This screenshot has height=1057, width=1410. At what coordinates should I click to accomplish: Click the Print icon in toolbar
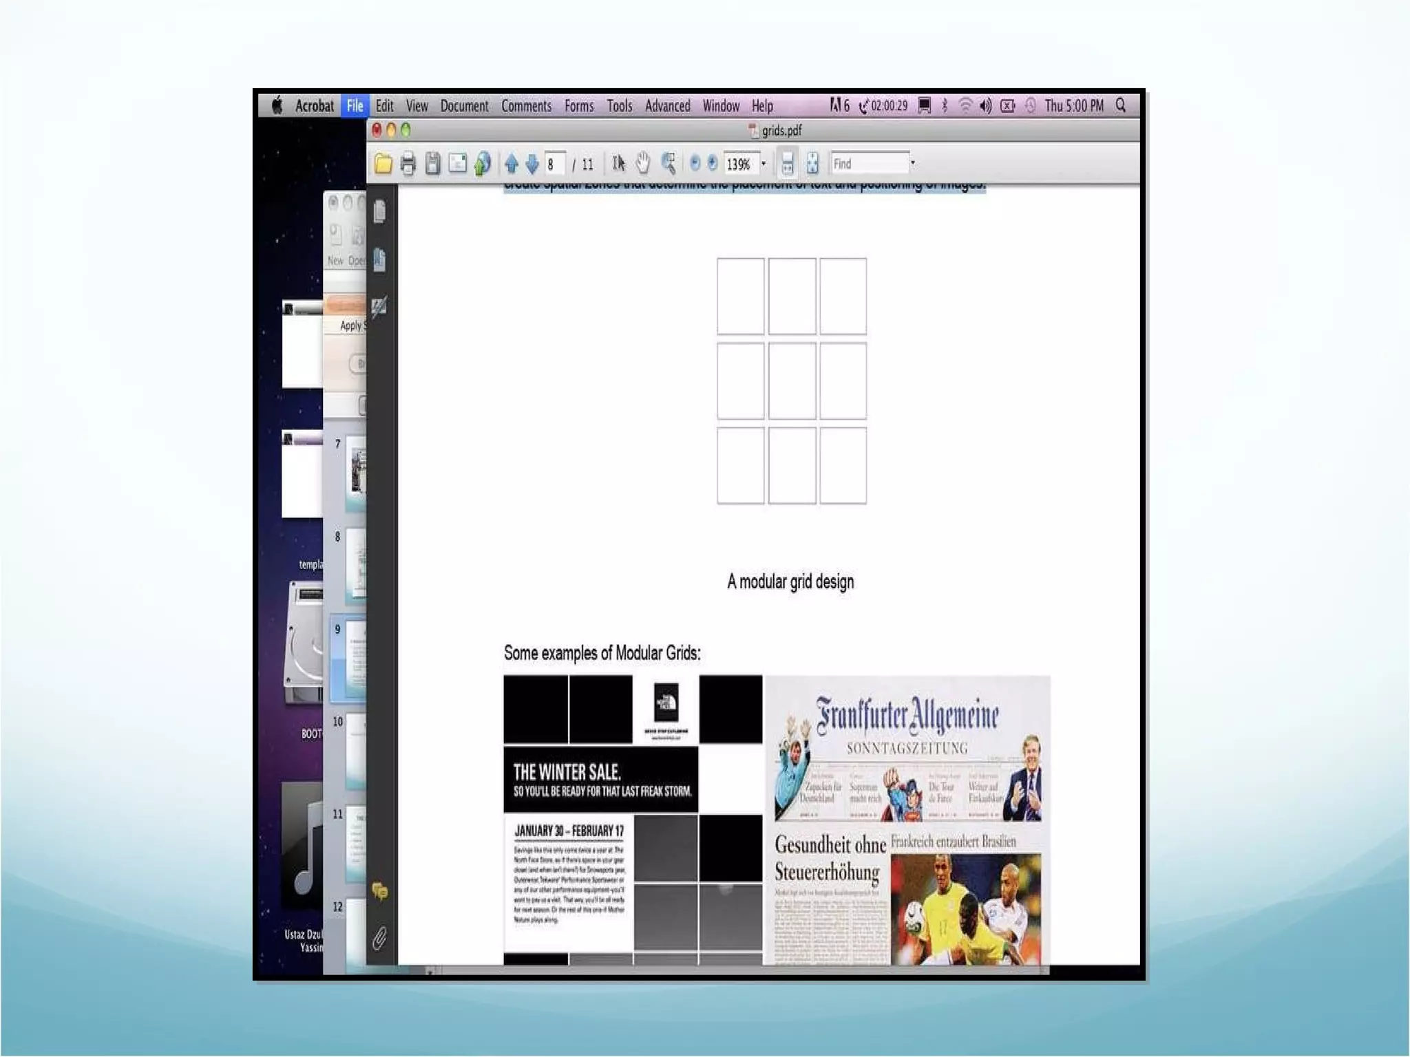tap(408, 164)
